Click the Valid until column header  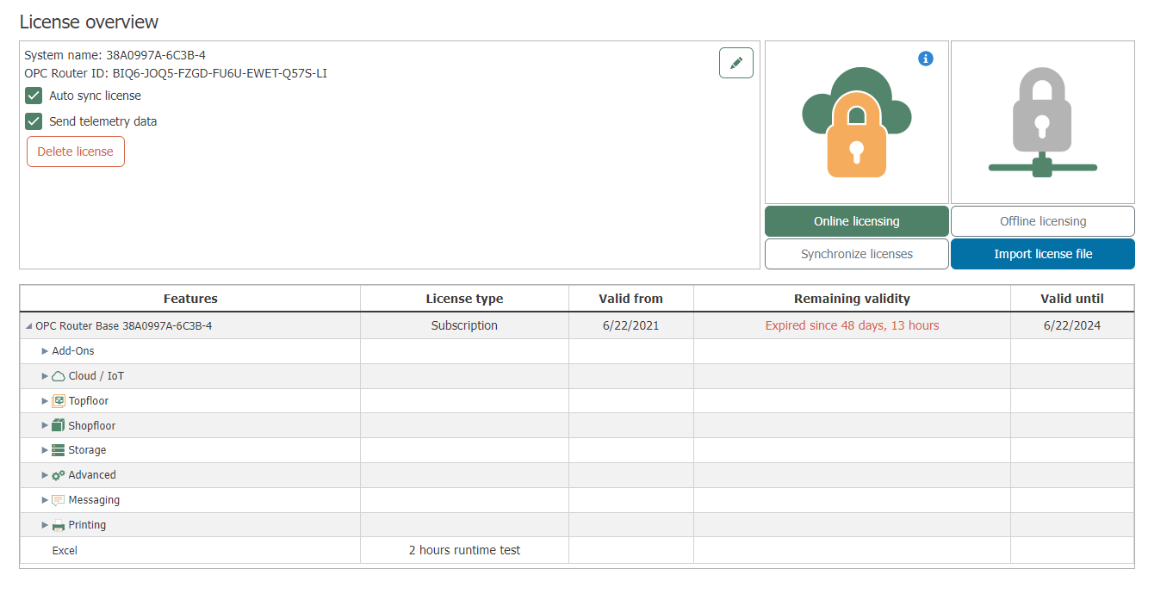point(1072,299)
